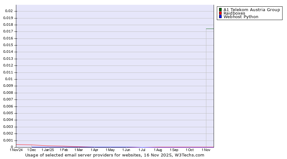
Task: Click the red Raidboxes line near Nov'24
Action: click(x=24, y=145)
